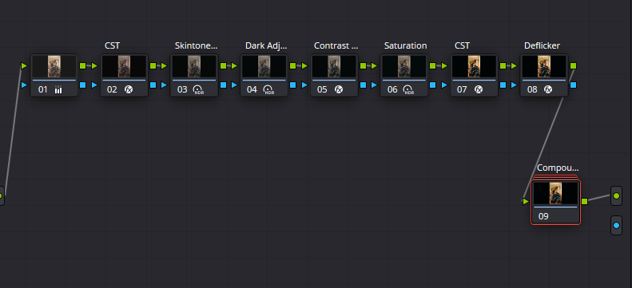The image size is (632, 288).
Task: Click green RGB input arrow of node 07
Action: click(444, 65)
